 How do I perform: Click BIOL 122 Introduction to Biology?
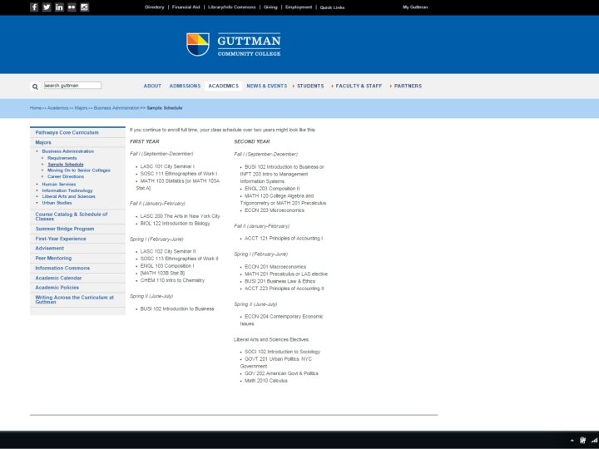tap(175, 224)
